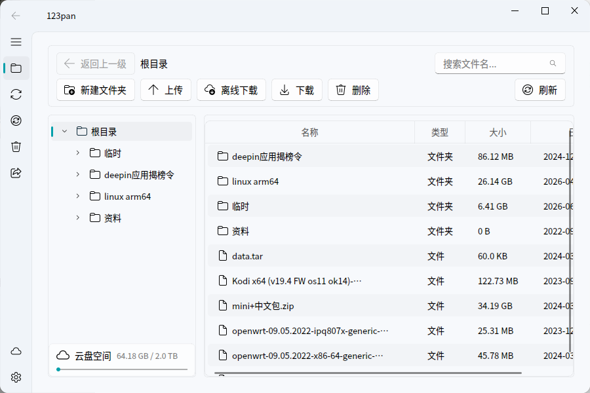Select the 临时 folder name in file list

[x=241, y=206]
